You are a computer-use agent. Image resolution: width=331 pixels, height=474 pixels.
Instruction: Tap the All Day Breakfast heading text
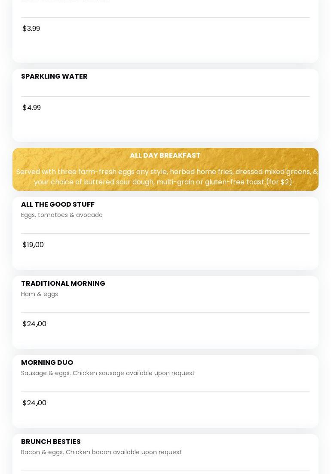coord(165,156)
